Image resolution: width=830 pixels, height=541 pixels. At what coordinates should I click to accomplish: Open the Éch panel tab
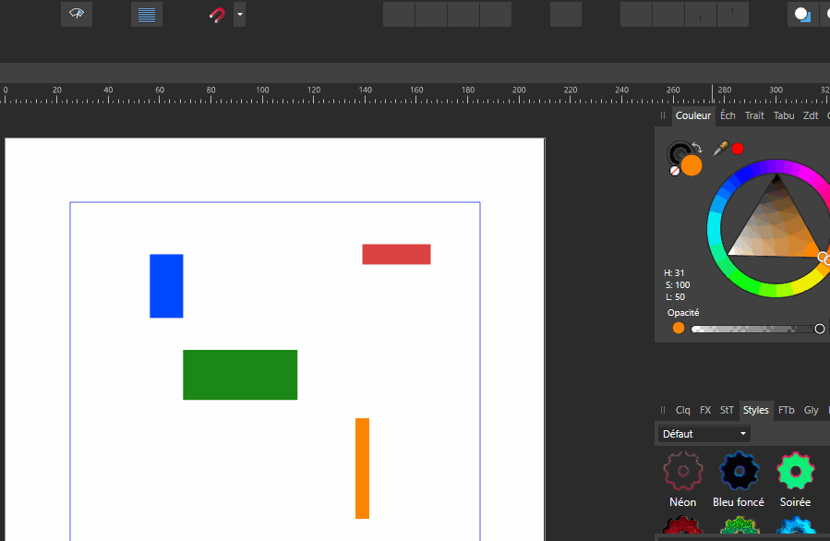tap(728, 115)
